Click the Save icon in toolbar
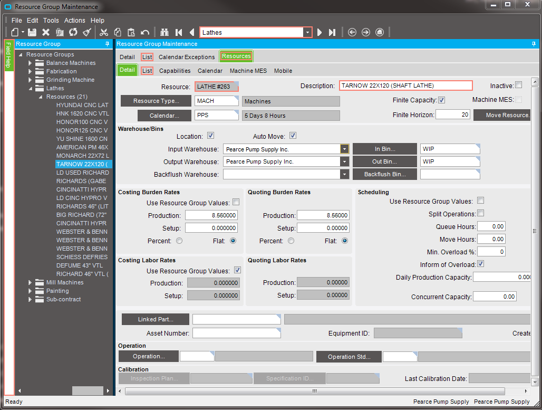The height and width of the screenshot is (410, 542). (x=32, y=32)
